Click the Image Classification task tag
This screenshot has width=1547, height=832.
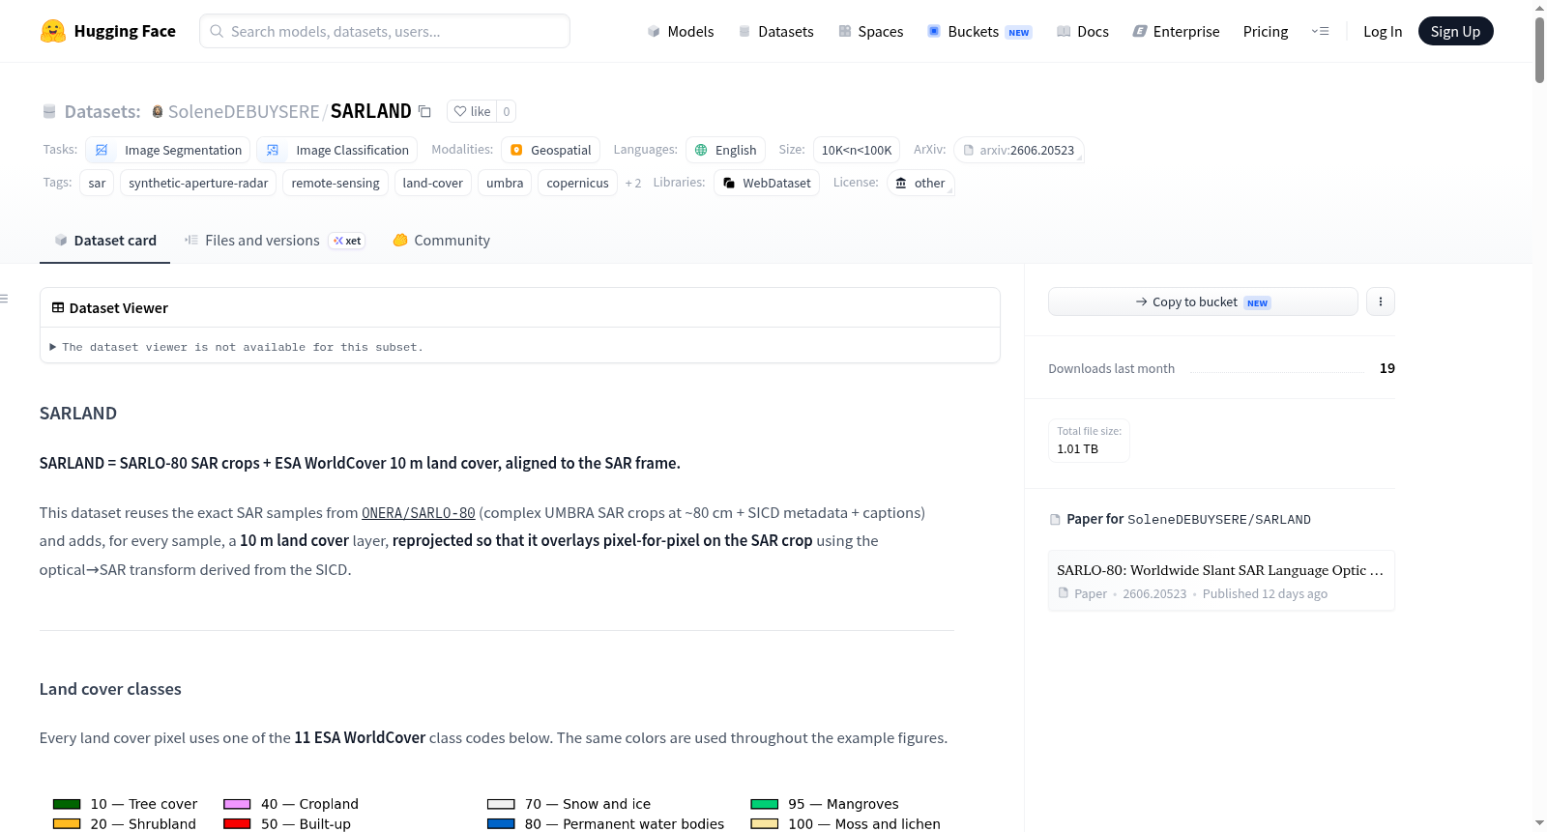point(337,150)
